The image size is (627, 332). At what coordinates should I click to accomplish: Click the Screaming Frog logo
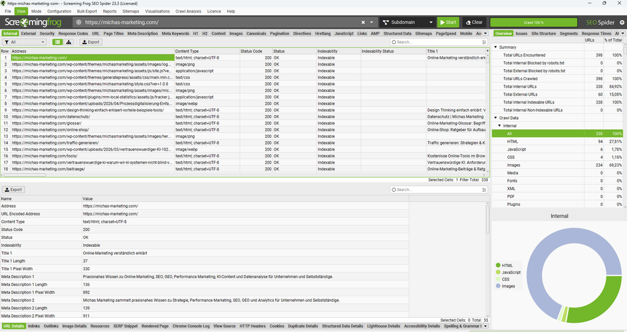tap(33, 23)
